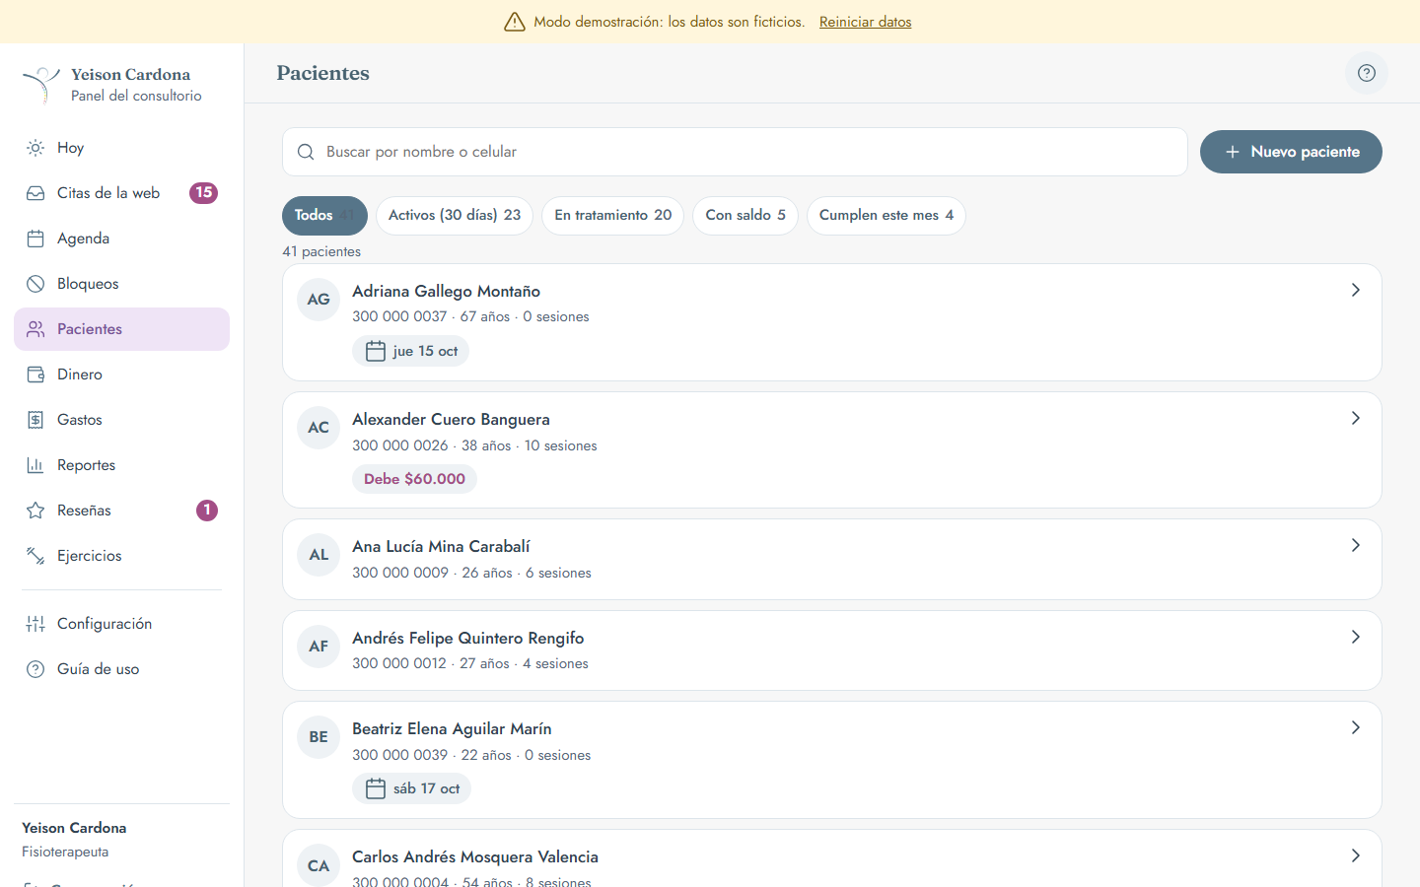The width and height of the screenshot is (1420, 887).
Task: Click the Configuración sliders icon
Action: point(35,624)
